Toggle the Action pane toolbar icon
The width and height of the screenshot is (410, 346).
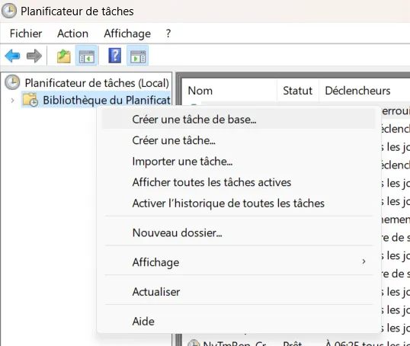tap(138, 56)
